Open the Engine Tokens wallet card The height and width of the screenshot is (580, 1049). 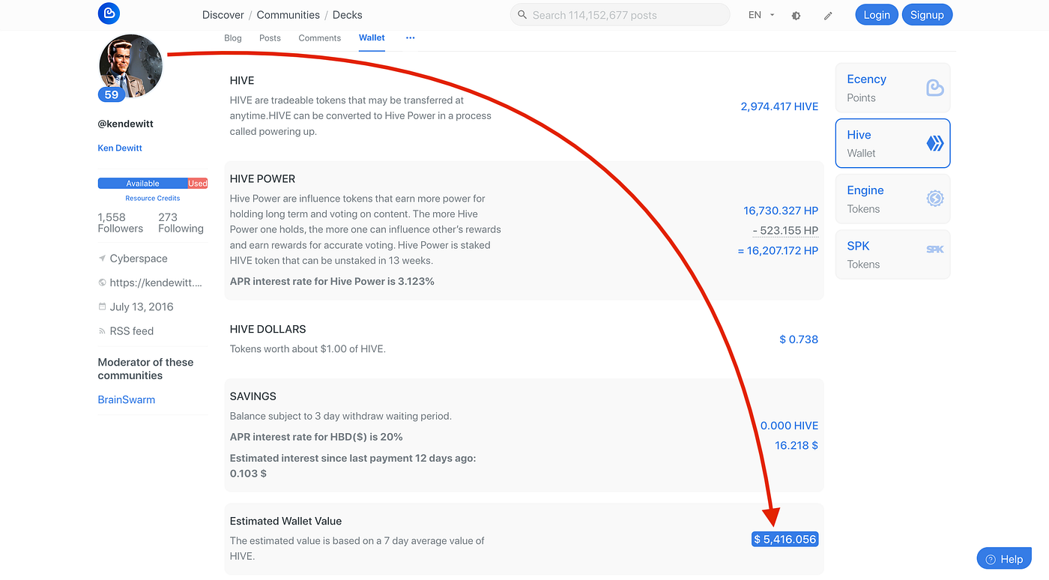coord(892,199)
